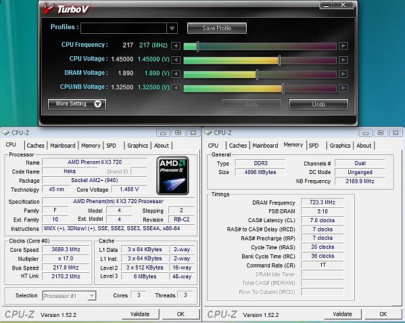Click OK in right CPU-Z window
405x323 pixels.
pos(383,314)
